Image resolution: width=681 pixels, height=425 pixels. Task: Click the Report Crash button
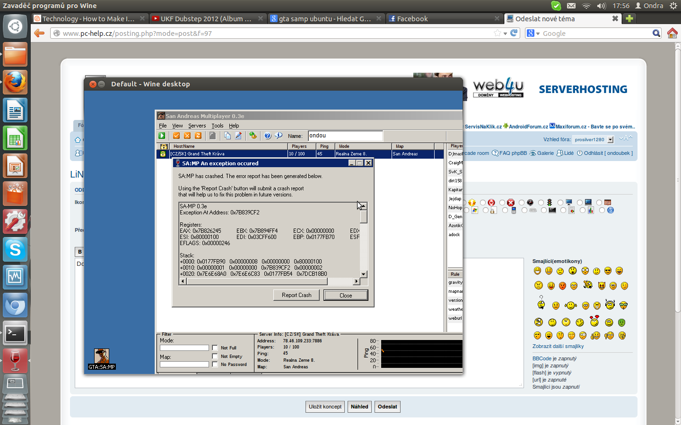tap(297, 295)
